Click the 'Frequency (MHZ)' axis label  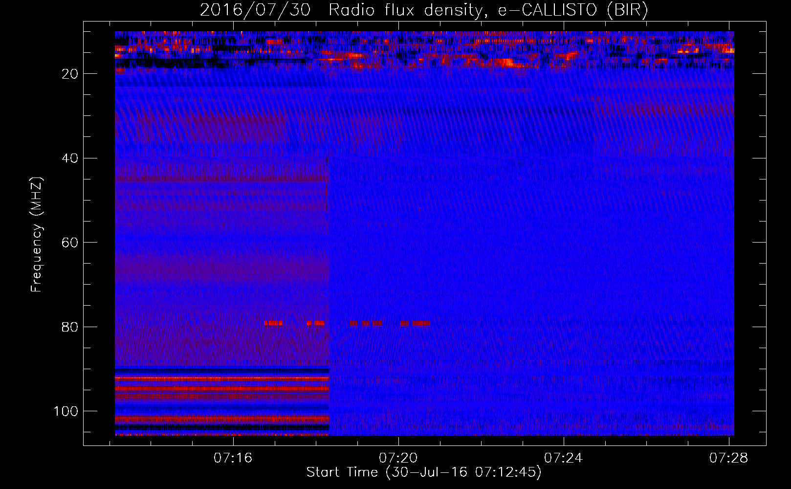click(x=37, y=235)
